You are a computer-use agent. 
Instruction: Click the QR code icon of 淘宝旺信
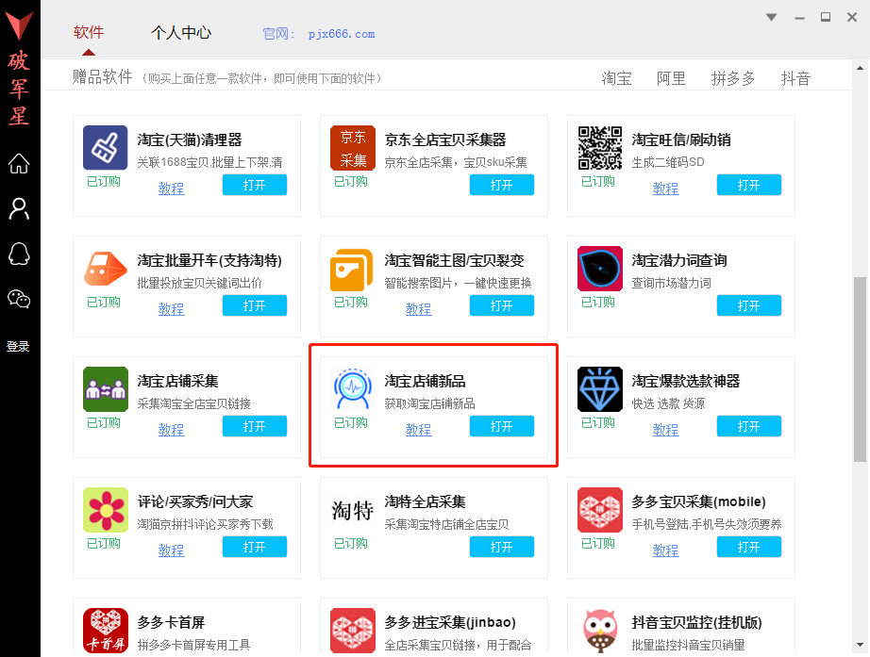(x=600, y=147)
